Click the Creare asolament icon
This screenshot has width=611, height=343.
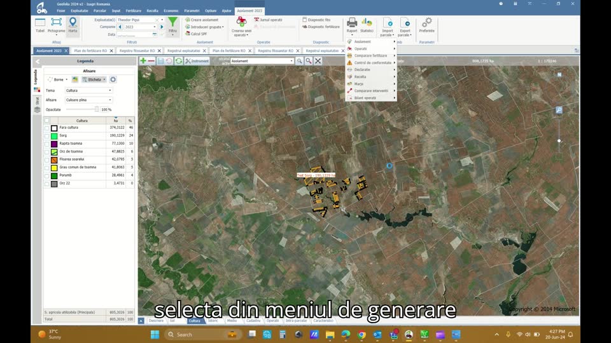tap(187, 20)
